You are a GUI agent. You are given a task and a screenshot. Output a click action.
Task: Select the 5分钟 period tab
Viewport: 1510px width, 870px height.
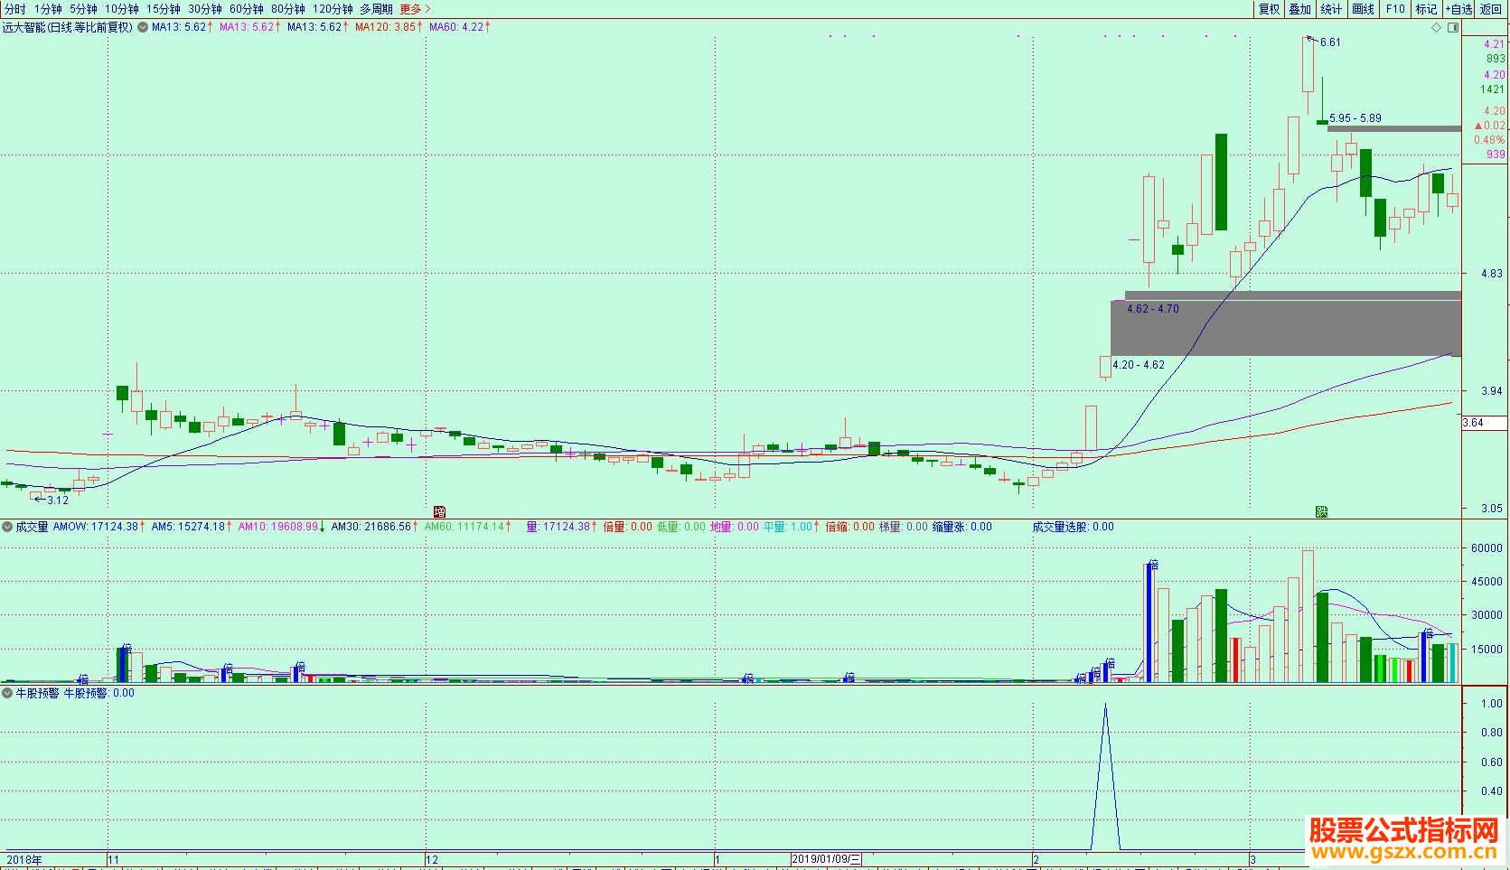[83, 9]
